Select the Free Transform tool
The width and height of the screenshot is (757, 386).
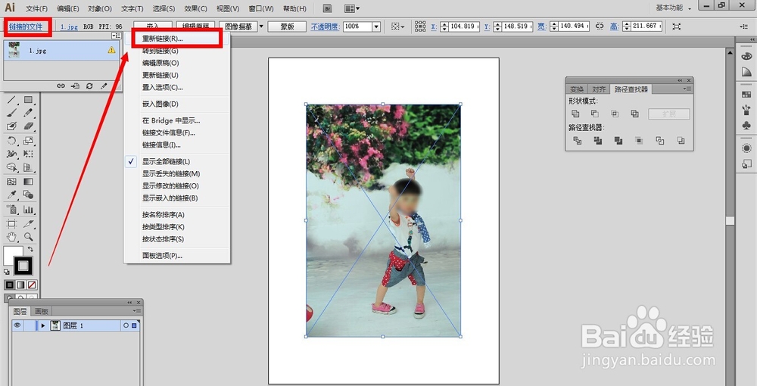click(29, 154)
